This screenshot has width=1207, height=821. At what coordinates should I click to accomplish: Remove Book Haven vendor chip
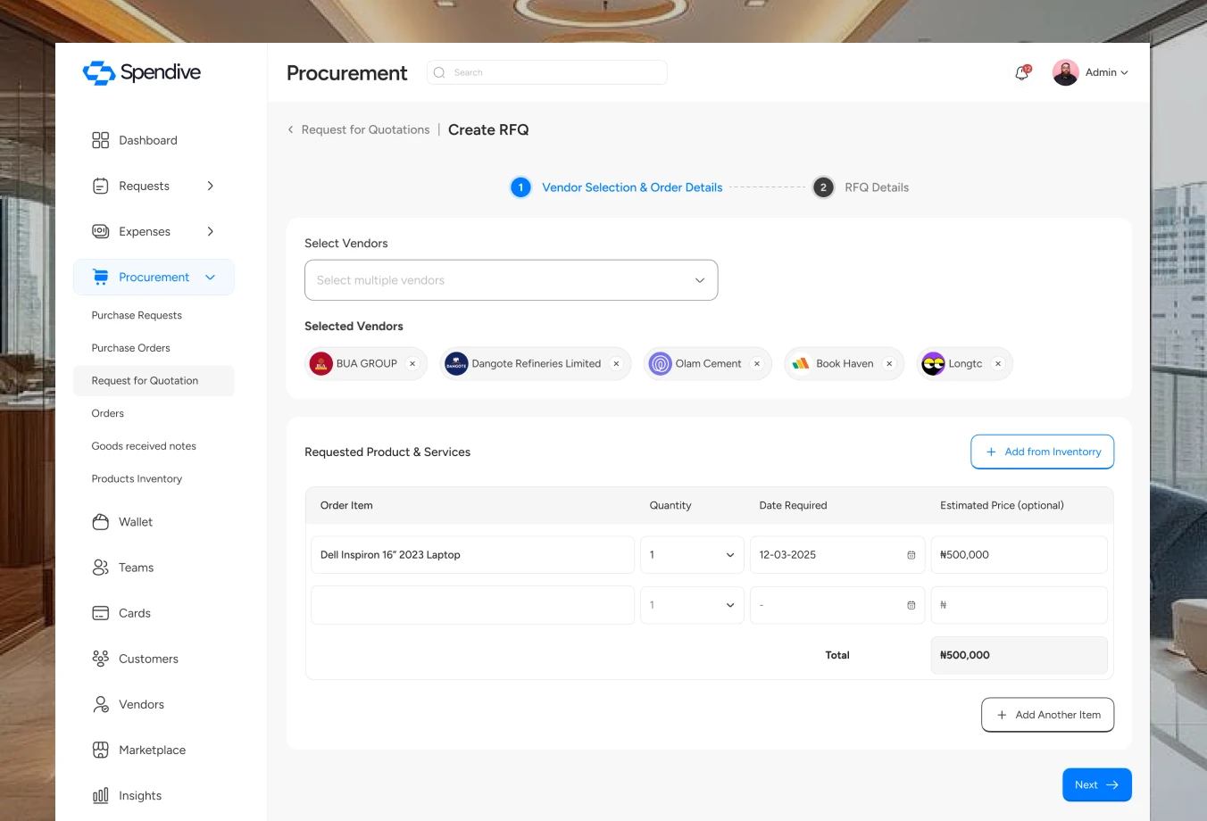[889, 364]
